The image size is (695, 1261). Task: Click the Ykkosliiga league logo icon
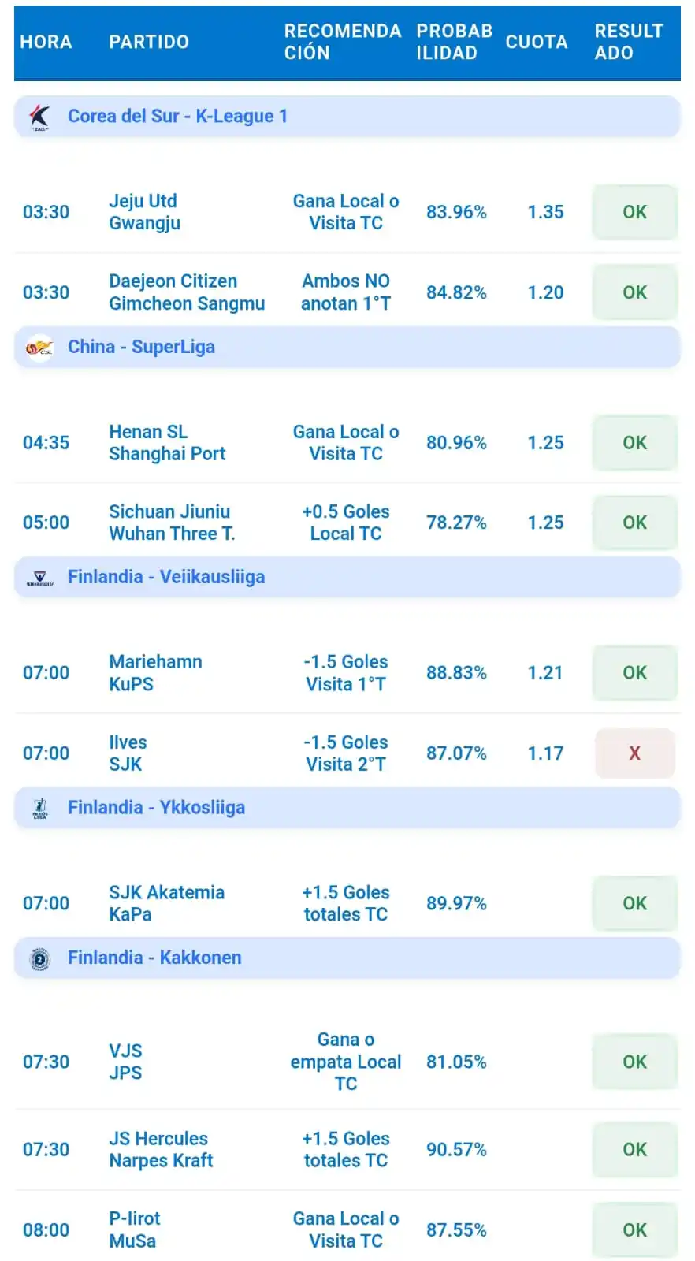(x=39, y=808)
